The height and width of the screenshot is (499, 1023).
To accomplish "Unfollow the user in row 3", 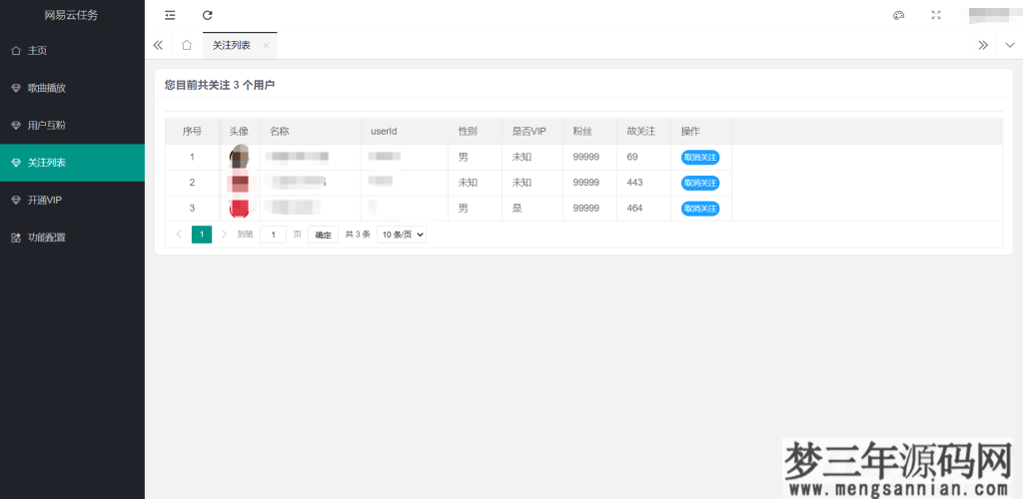I will pyautogui.click(x=700, y=209).
